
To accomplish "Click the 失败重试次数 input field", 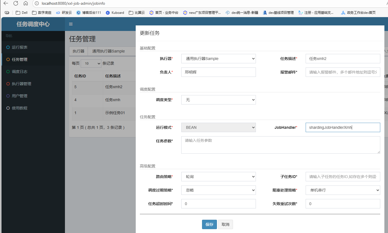I will (x=343, y=204).
